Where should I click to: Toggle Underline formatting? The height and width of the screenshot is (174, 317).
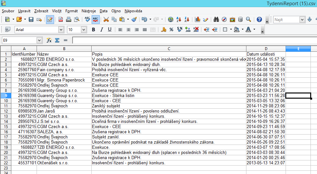109,30
